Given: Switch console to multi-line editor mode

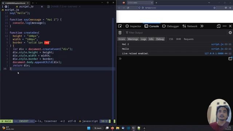Looking at the screenshot, I should pyautogui.click(x=230, y=59).
